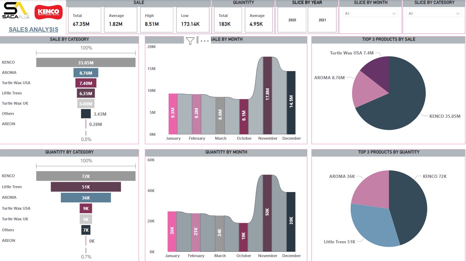The width and height of the screenshot is (466, 261).
Task: Click the Sale Low 173.14K card
Action: 193,20
